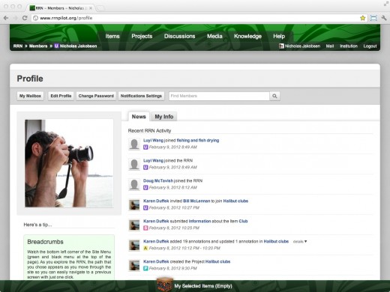Open the Knowledge menu
Viewport: 390px width, 292px height.
[247, 36]
